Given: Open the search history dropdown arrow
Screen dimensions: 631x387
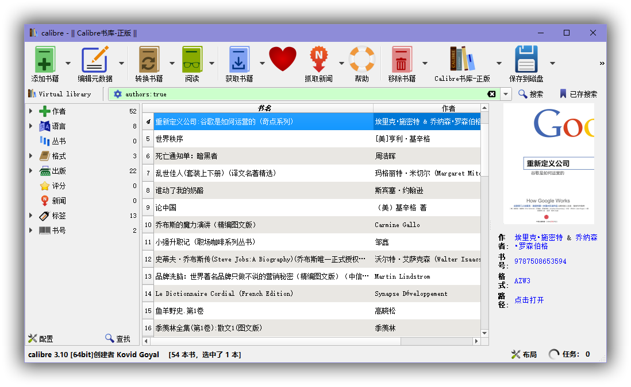Looking at the screenshot, I should pyautogui.click(x=506, y=95).
